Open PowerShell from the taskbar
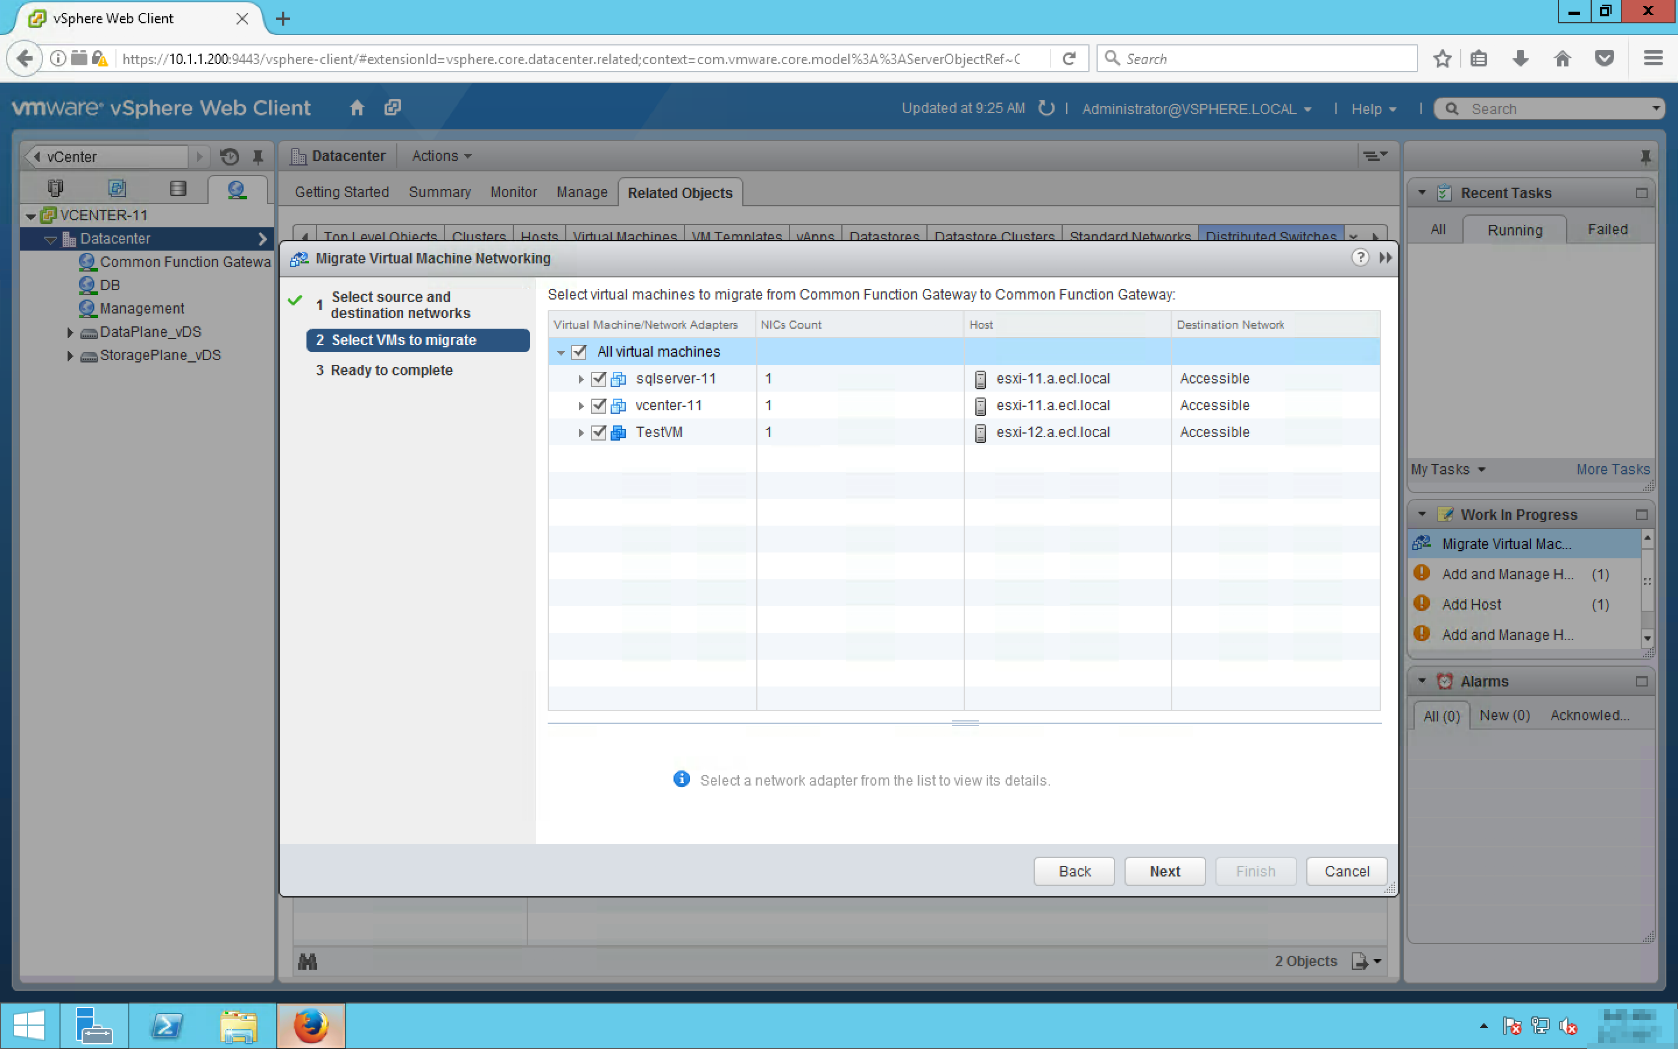This screenshot has height=1049, width=1678. (x=167, y=1026)
